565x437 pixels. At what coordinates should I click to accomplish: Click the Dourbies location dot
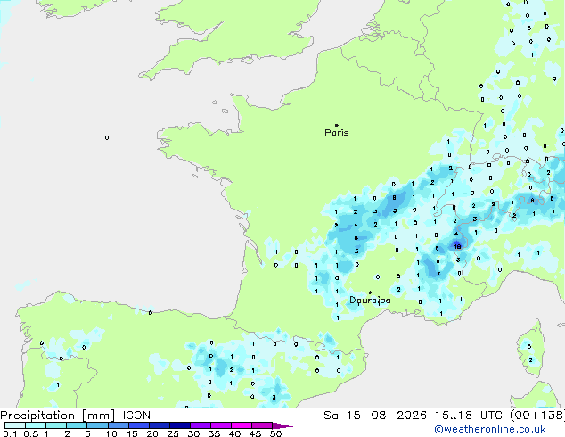(x=370, y=293)
